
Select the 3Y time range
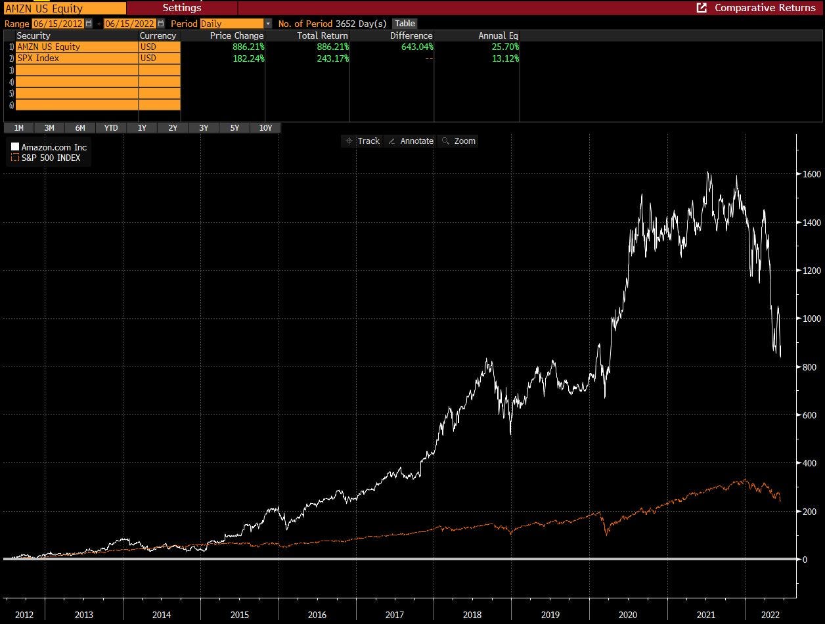pyautogui.click(x=204, y=128)
